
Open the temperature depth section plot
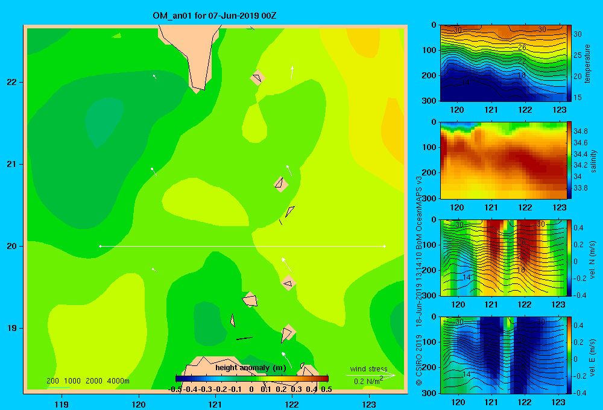[x=504, y=63]
